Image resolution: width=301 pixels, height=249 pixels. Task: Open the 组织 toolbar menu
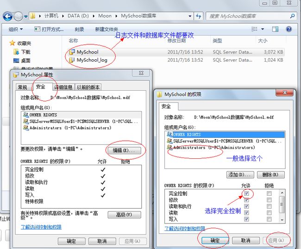pos(16,29)
